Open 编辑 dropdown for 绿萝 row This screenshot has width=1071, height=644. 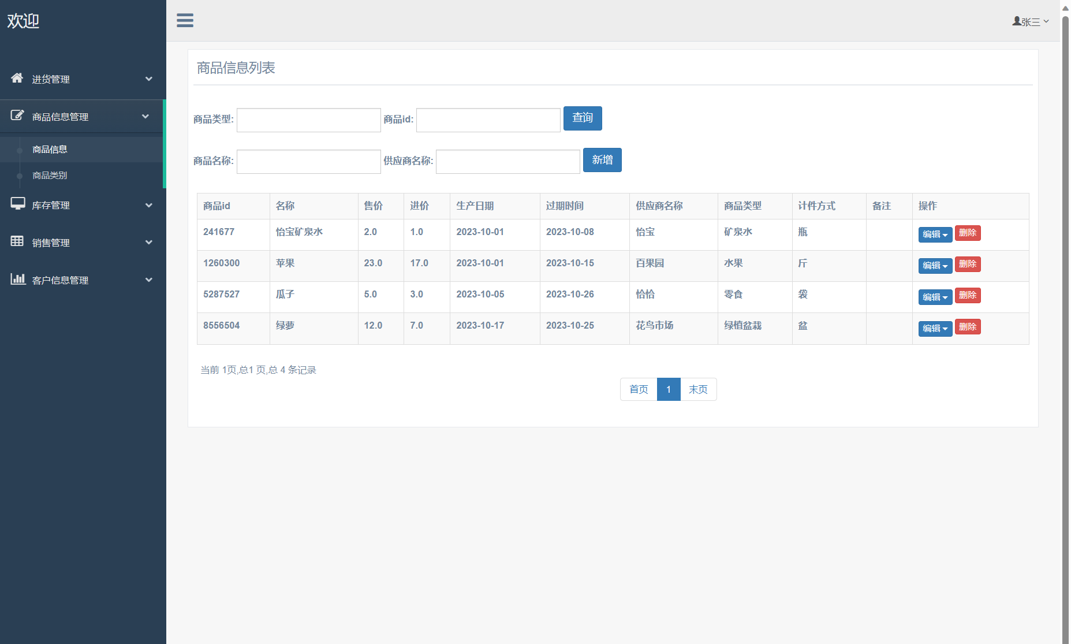tap(935, 328)
